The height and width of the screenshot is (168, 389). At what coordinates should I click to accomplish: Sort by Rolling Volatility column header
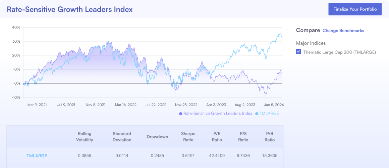[x=85, y=137]
